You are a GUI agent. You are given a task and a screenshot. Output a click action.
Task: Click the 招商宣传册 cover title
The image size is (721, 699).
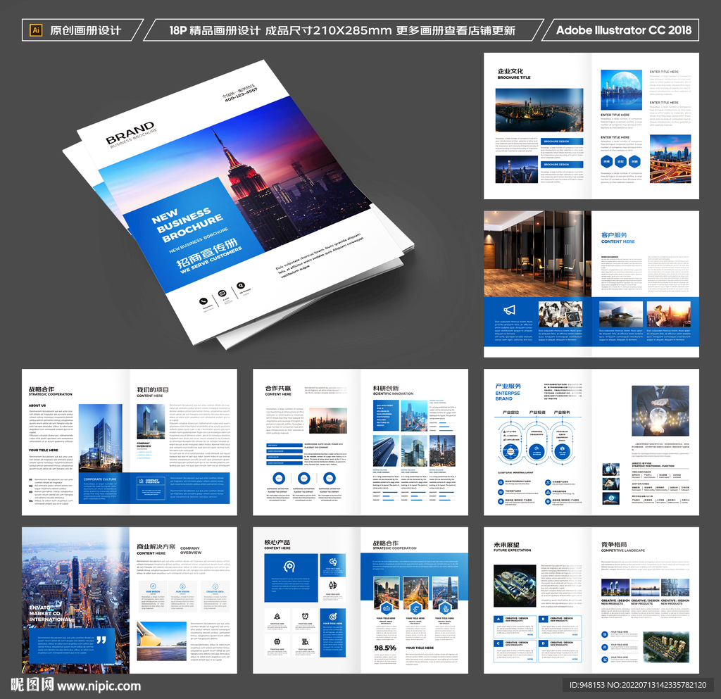point(208,253)
